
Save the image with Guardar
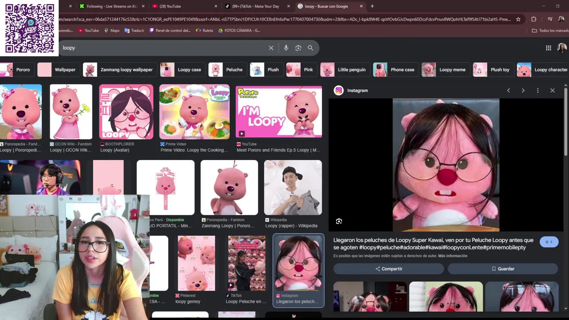coord(503,269)
